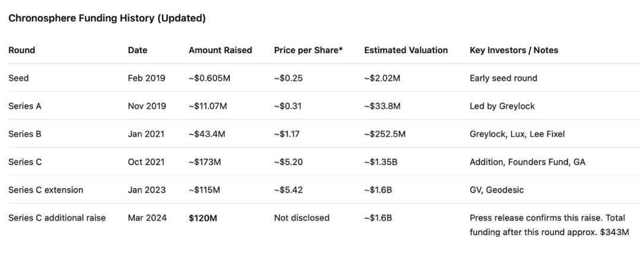
Task: Click the bold $120M amount
Action: point(203,218)
